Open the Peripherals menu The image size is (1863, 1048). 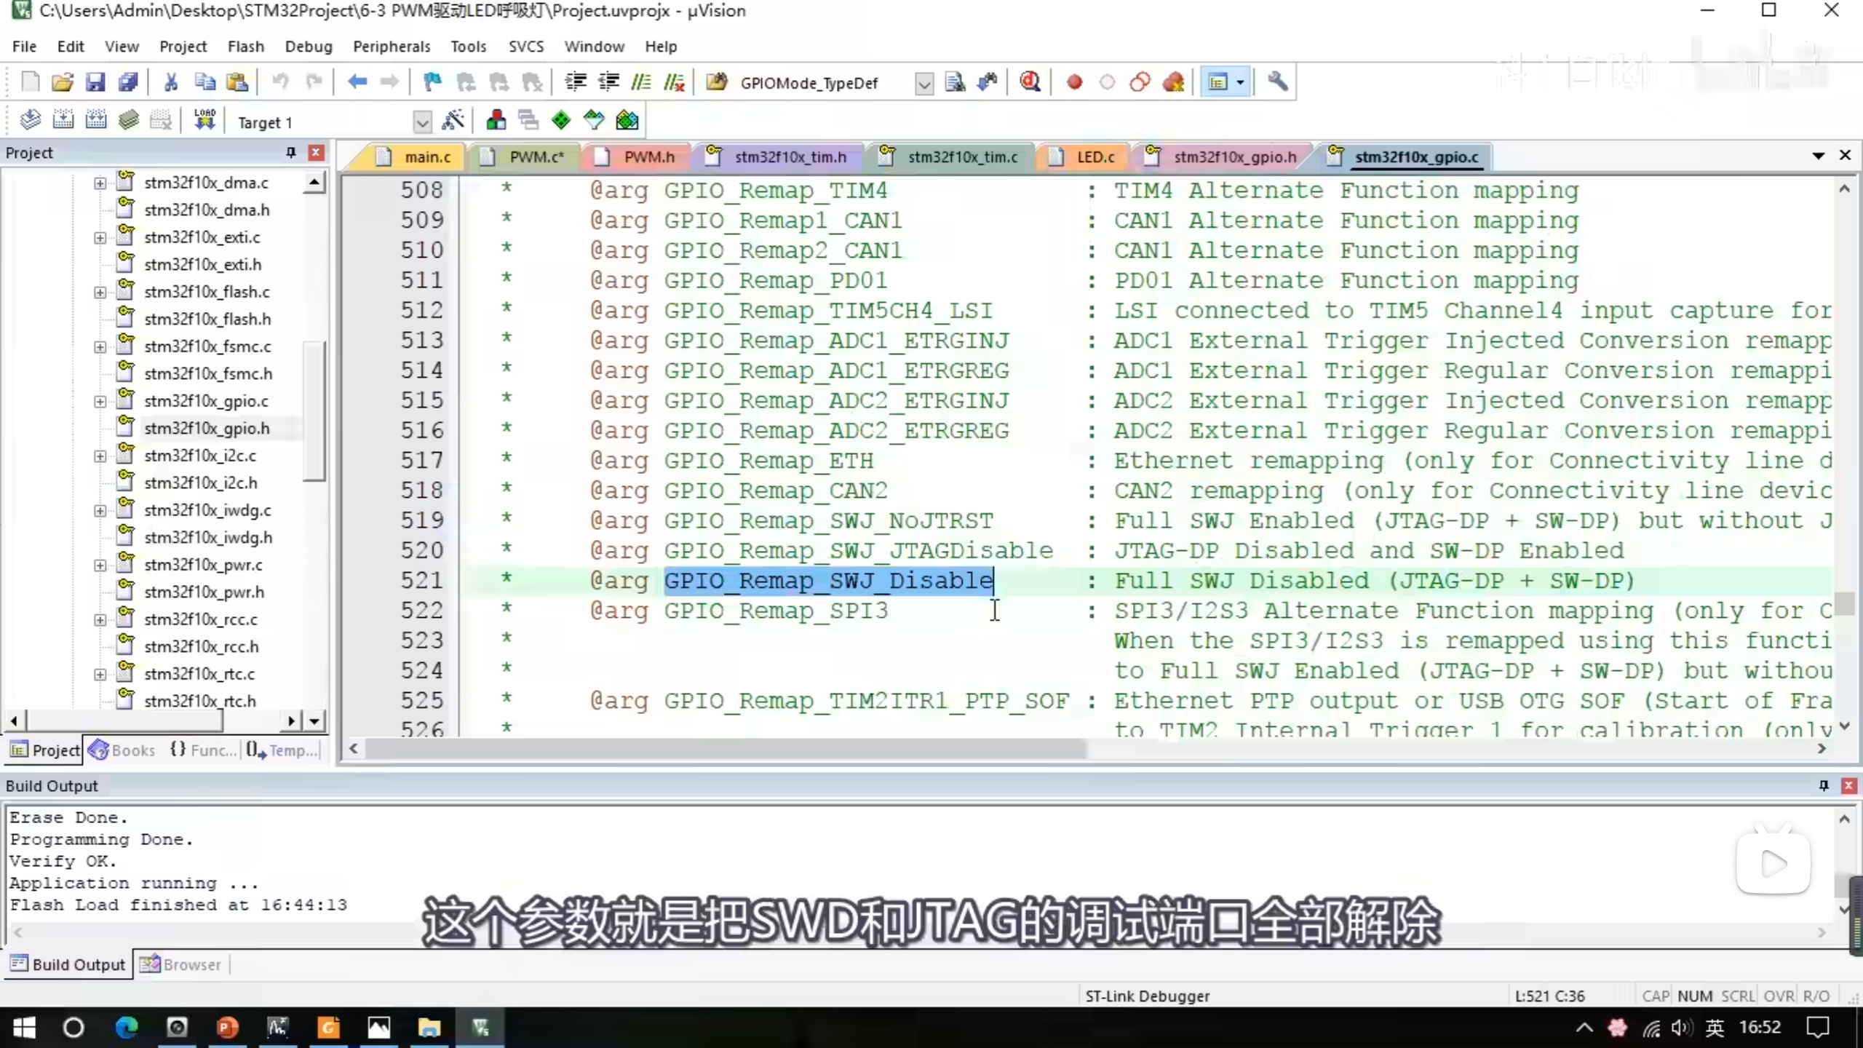[x=392, y=47]
